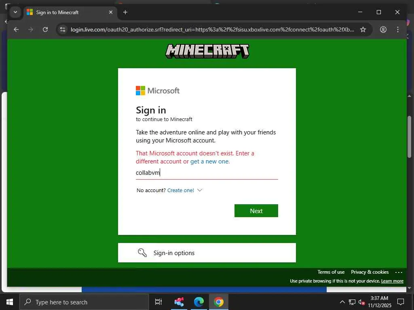Open a new tab with the plus icon
Screen dimensions: 414x310
[x=125, y=12]
